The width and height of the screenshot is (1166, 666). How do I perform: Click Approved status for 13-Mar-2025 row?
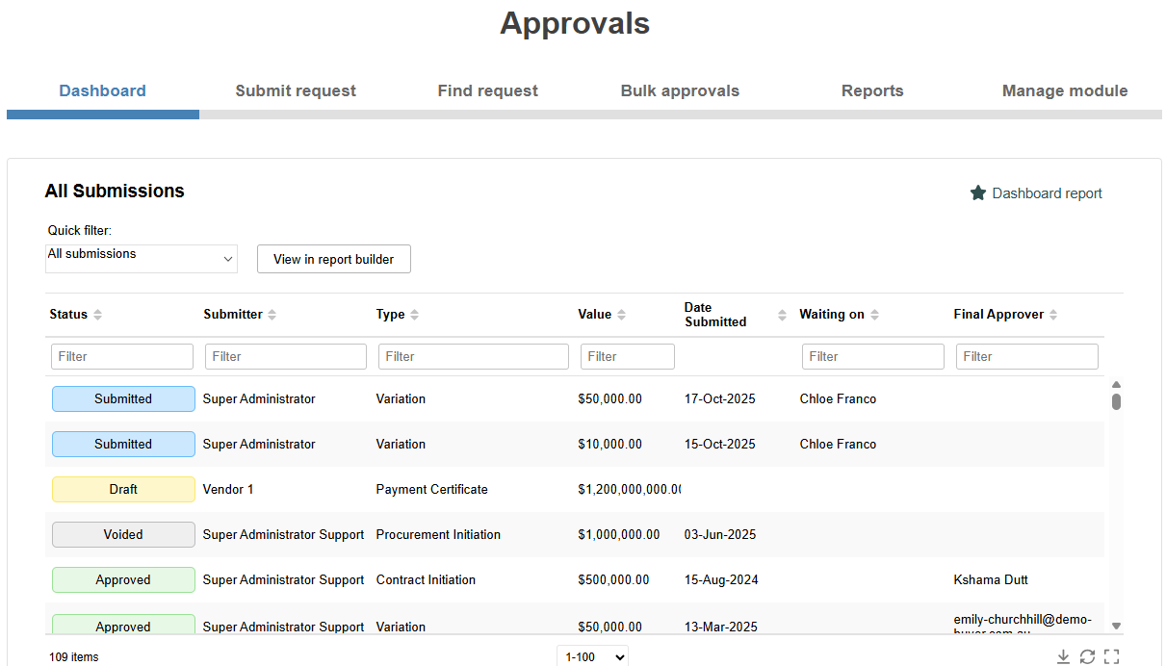tap(123, 626)
